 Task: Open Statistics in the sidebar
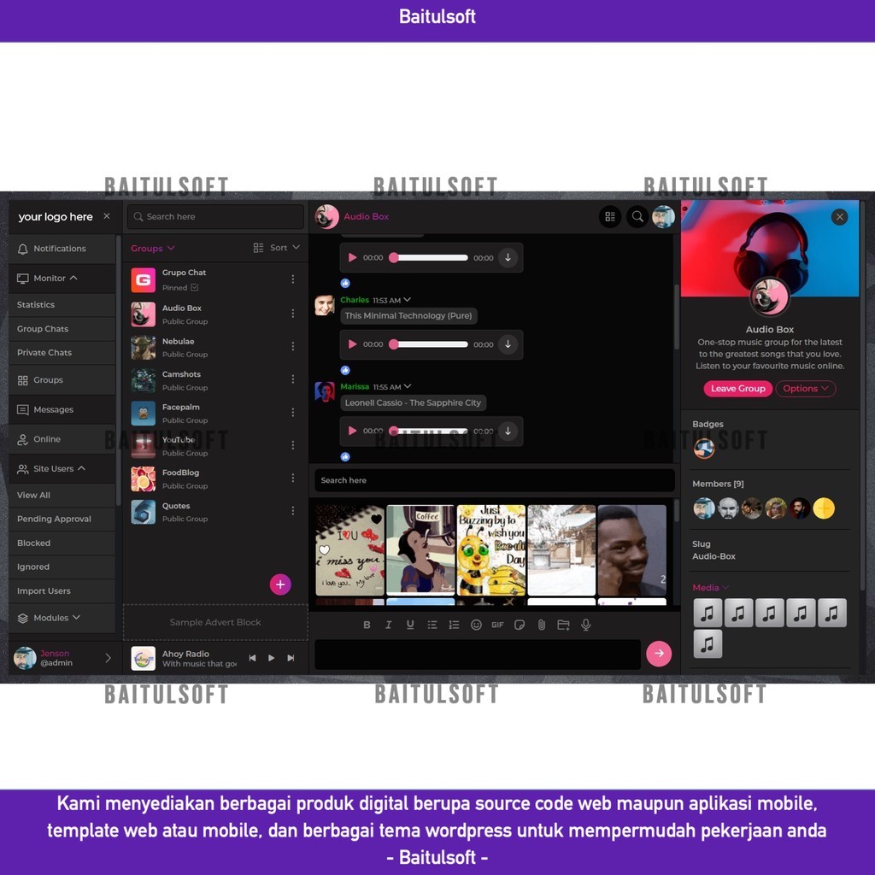click(x=62, y=305)
